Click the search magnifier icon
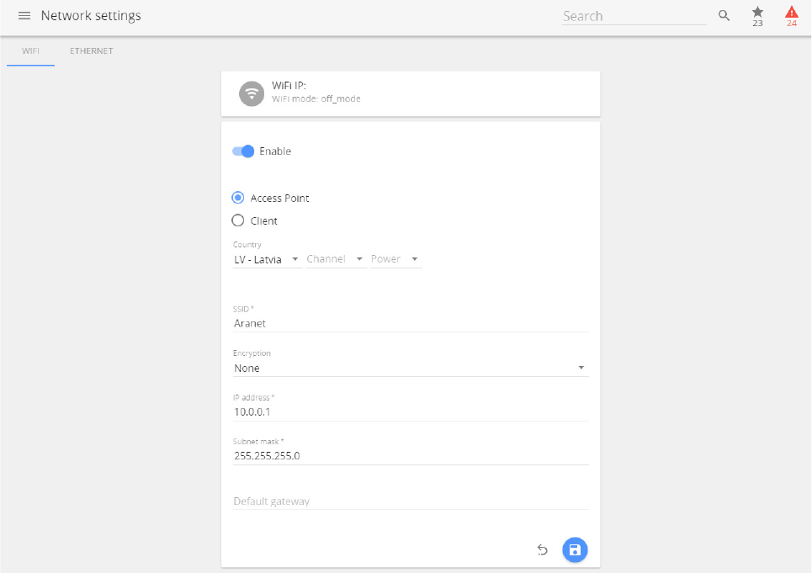 [x=724, y=16]
